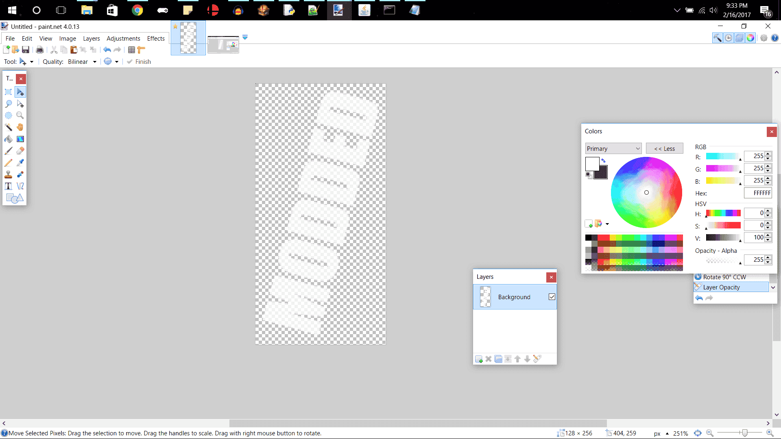Viewport: 781px width, 439px height.
Task: Open the palette menu dropdown arrow
Action: pos(607,224)
